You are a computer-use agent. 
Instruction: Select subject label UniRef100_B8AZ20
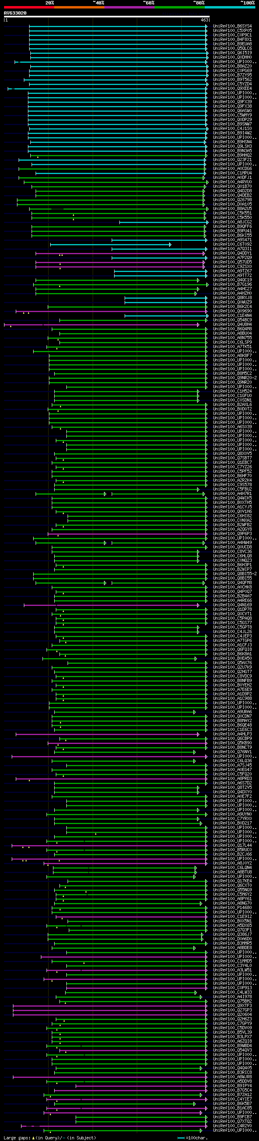pyautogui.click(x=232, y=66)
